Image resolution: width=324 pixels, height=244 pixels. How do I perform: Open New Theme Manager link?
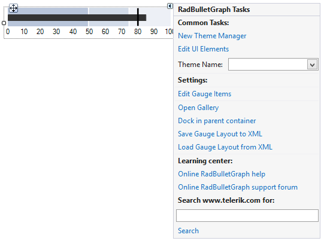212,36
